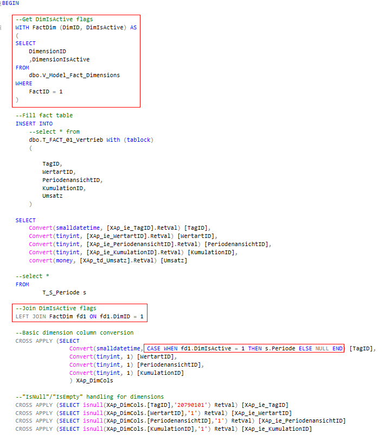Click the [XAp_ie_KumulationID] alias on last line
385x440 pixels.
point(277,429)
